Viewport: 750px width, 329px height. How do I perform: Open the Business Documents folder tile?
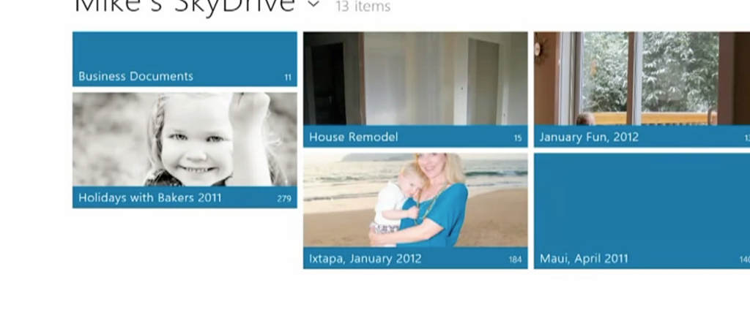click(185, 58)
